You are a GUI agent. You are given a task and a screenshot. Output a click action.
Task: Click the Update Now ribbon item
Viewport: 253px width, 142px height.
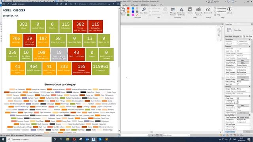[220, 11]
